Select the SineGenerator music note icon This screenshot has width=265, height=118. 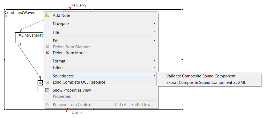click(x=18, y=35)
